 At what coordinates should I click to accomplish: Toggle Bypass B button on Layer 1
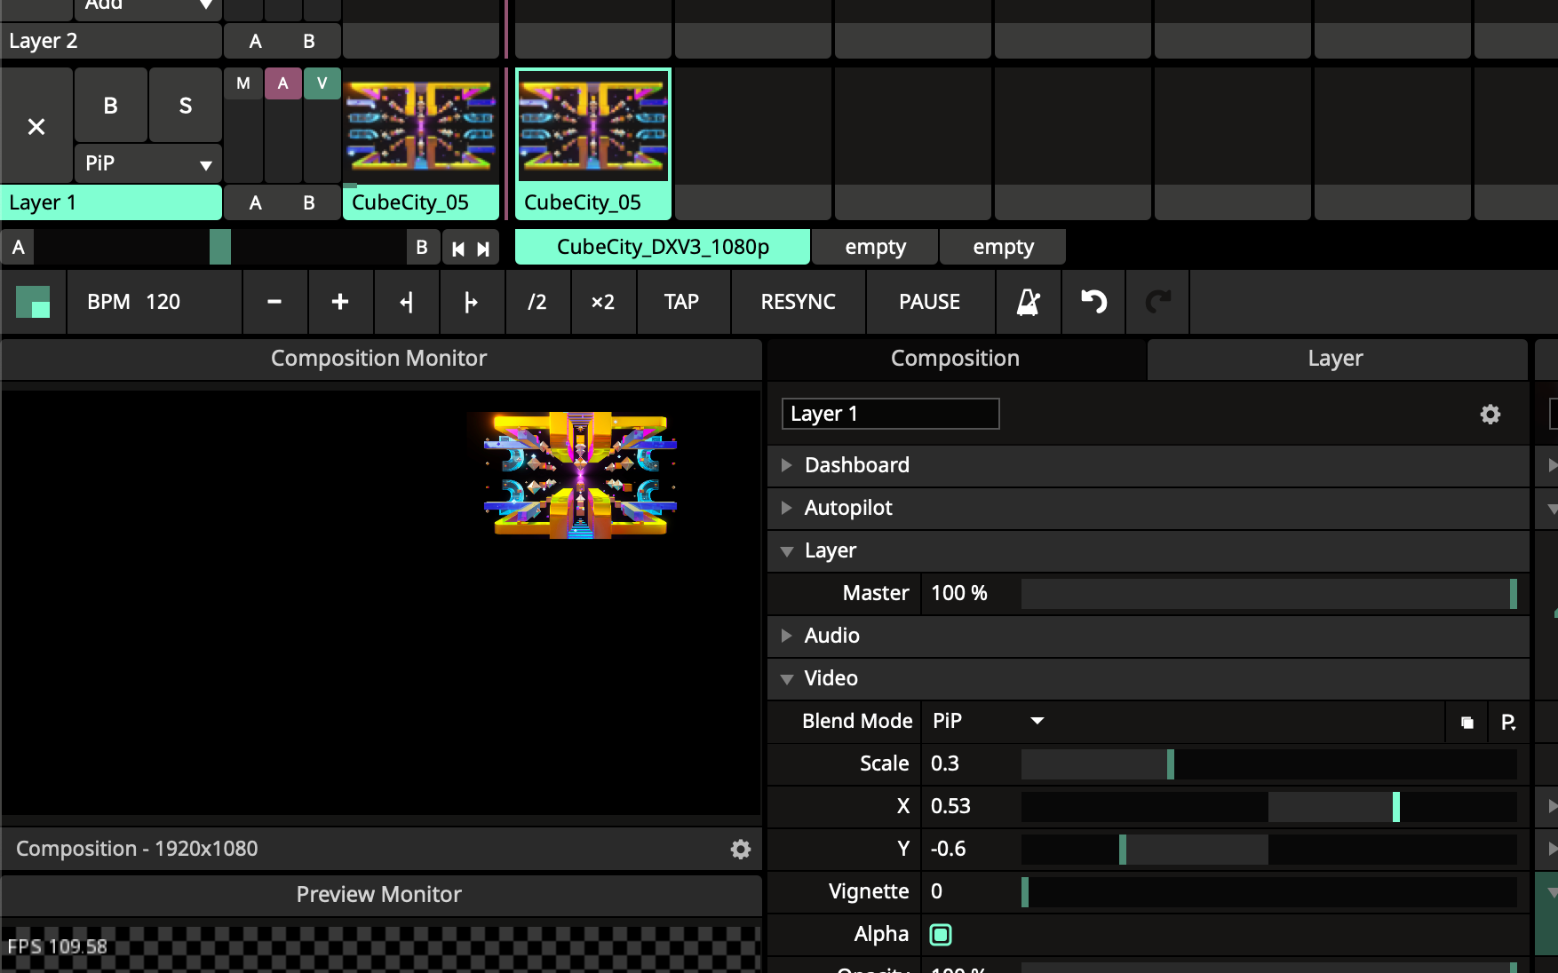pos(110,106)
